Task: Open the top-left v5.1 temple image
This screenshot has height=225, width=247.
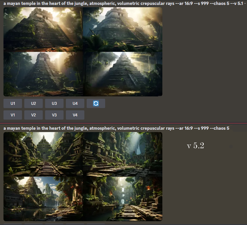Action: (x=43, y=30)
